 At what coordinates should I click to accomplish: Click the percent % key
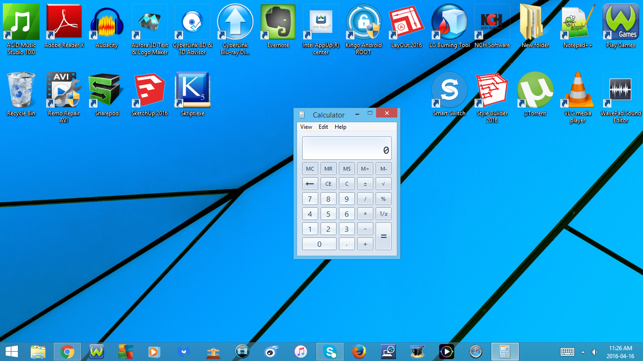(384, 199)
